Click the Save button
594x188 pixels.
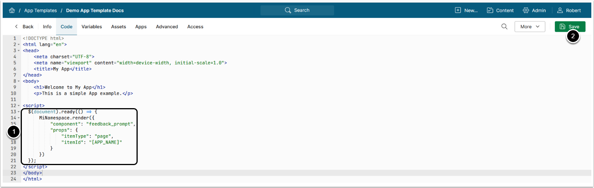click(570, 27)
